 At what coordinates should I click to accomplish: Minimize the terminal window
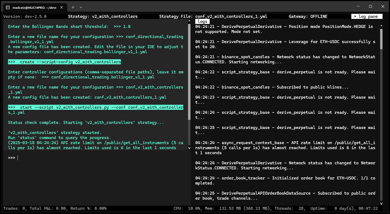[x=358, y=6]
